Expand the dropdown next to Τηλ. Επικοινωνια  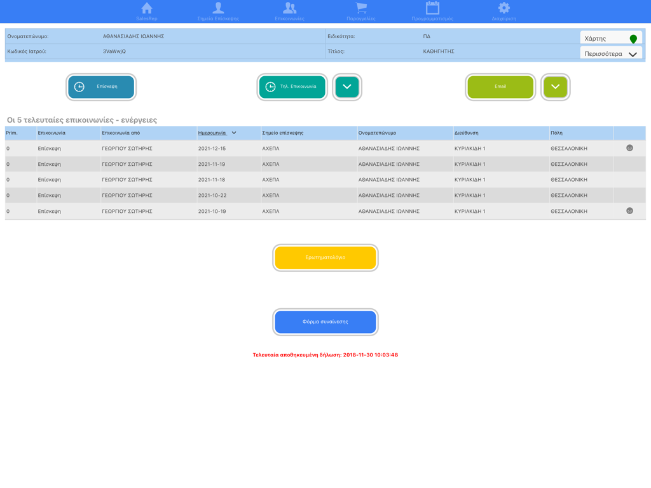347,87
